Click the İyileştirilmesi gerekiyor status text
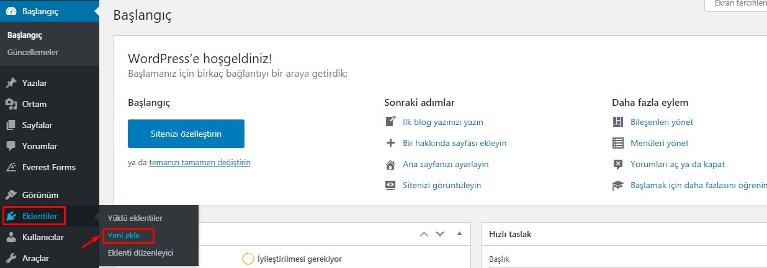This screenshot has height=268, width=767. coord(300,259)
